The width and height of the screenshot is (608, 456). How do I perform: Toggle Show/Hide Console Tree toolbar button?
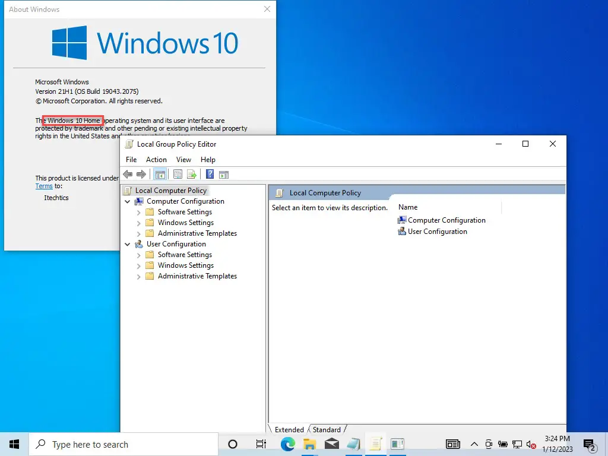point(160,175)
